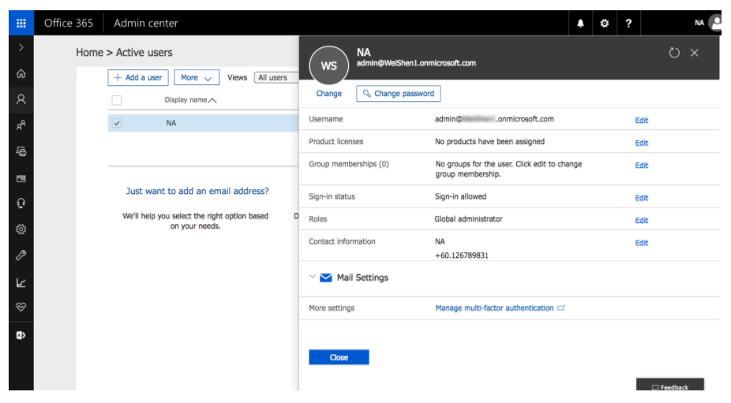731x403 pixels.
Task: Edit Product licenses
Action: click(642, 143)
